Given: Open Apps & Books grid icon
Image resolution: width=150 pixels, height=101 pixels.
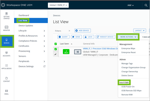Looking at the screenshot, I should click(x=7, y=65).
